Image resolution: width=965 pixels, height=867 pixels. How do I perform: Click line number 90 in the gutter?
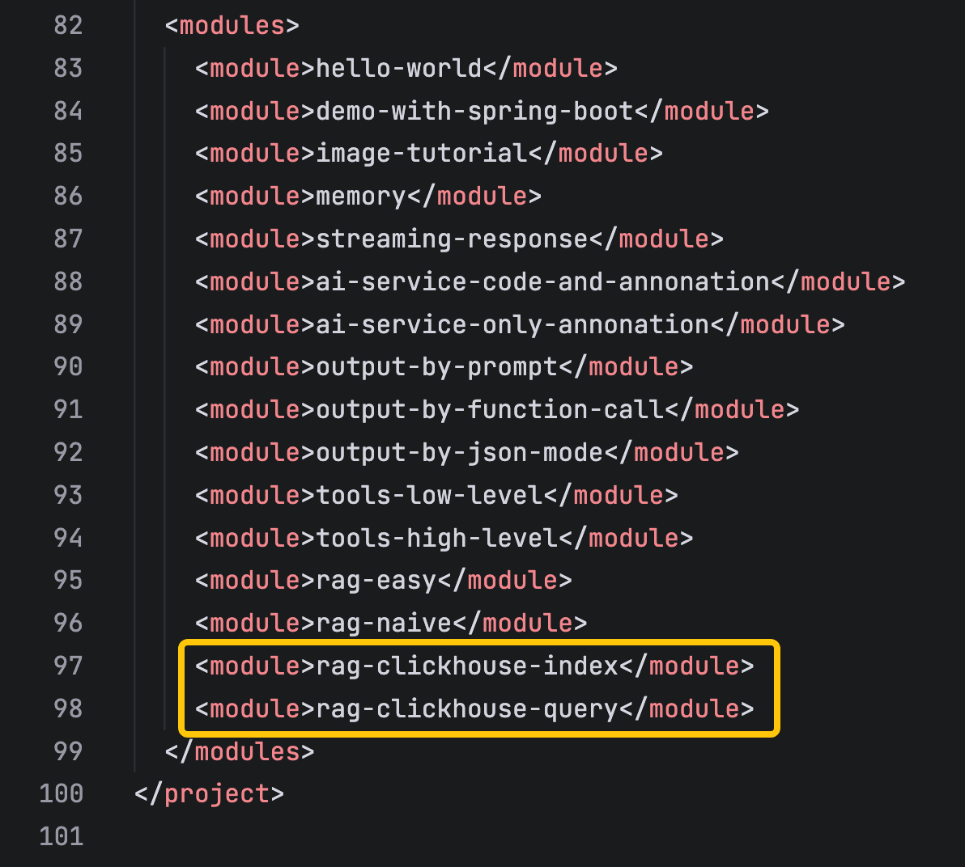click(x=68, y=368)
